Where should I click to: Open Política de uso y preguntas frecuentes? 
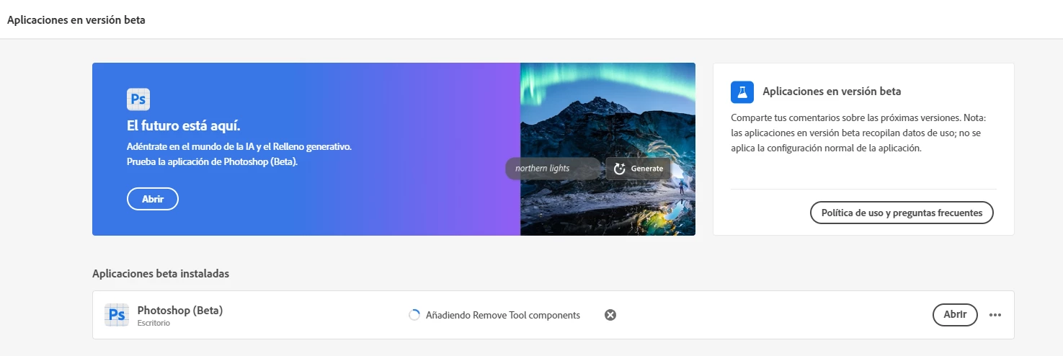tap(902, 213)
